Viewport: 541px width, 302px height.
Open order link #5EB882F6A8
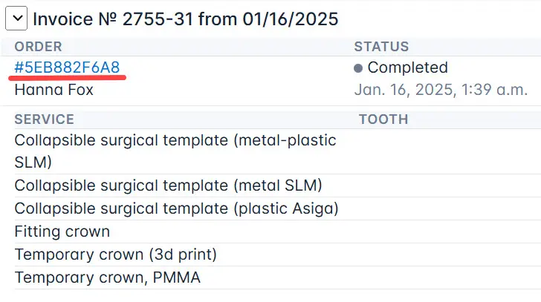(67, 68)
